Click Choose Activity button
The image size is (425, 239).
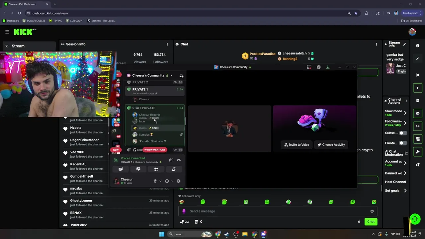331,145
